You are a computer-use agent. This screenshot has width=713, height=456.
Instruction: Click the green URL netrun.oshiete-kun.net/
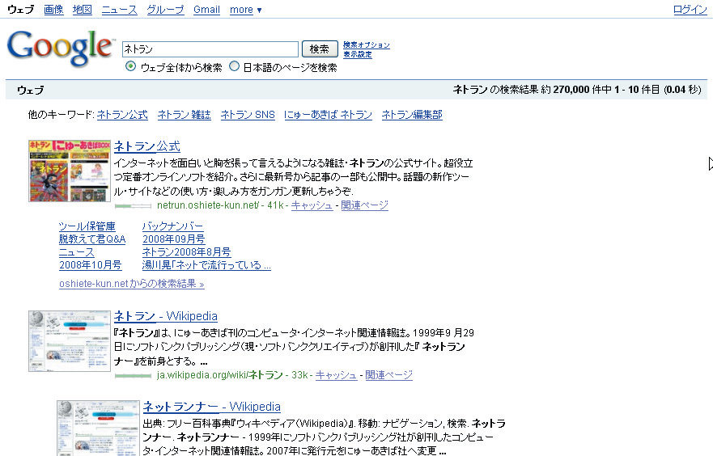click(x=208, y=205)
